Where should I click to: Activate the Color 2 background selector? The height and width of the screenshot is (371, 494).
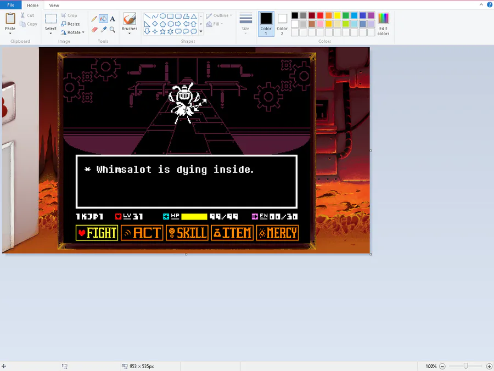[x=282, y=24]
